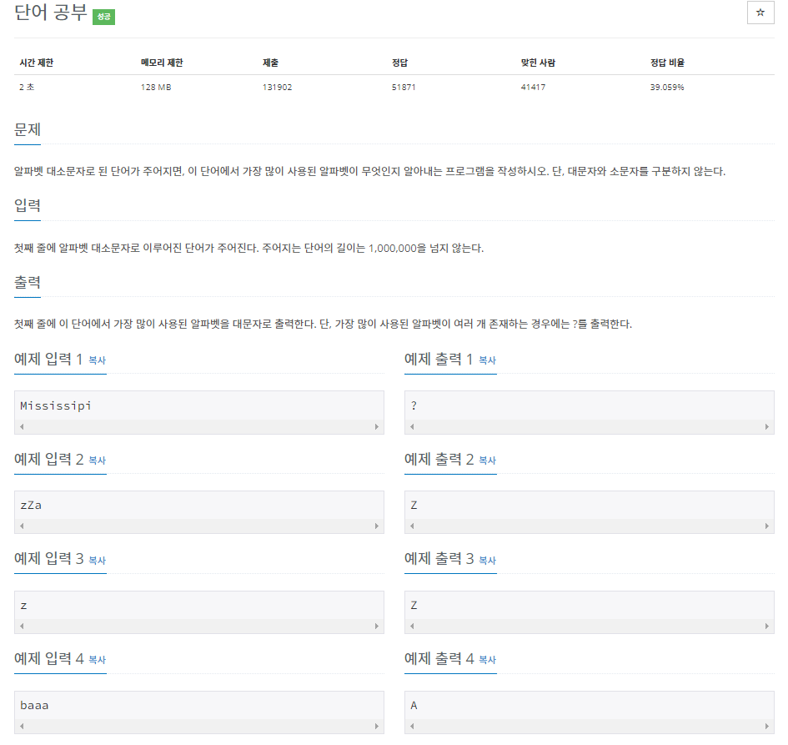Click left scroll arrow under Mississipi input
This screenshot has width=788, height=745.
[22, 427]
